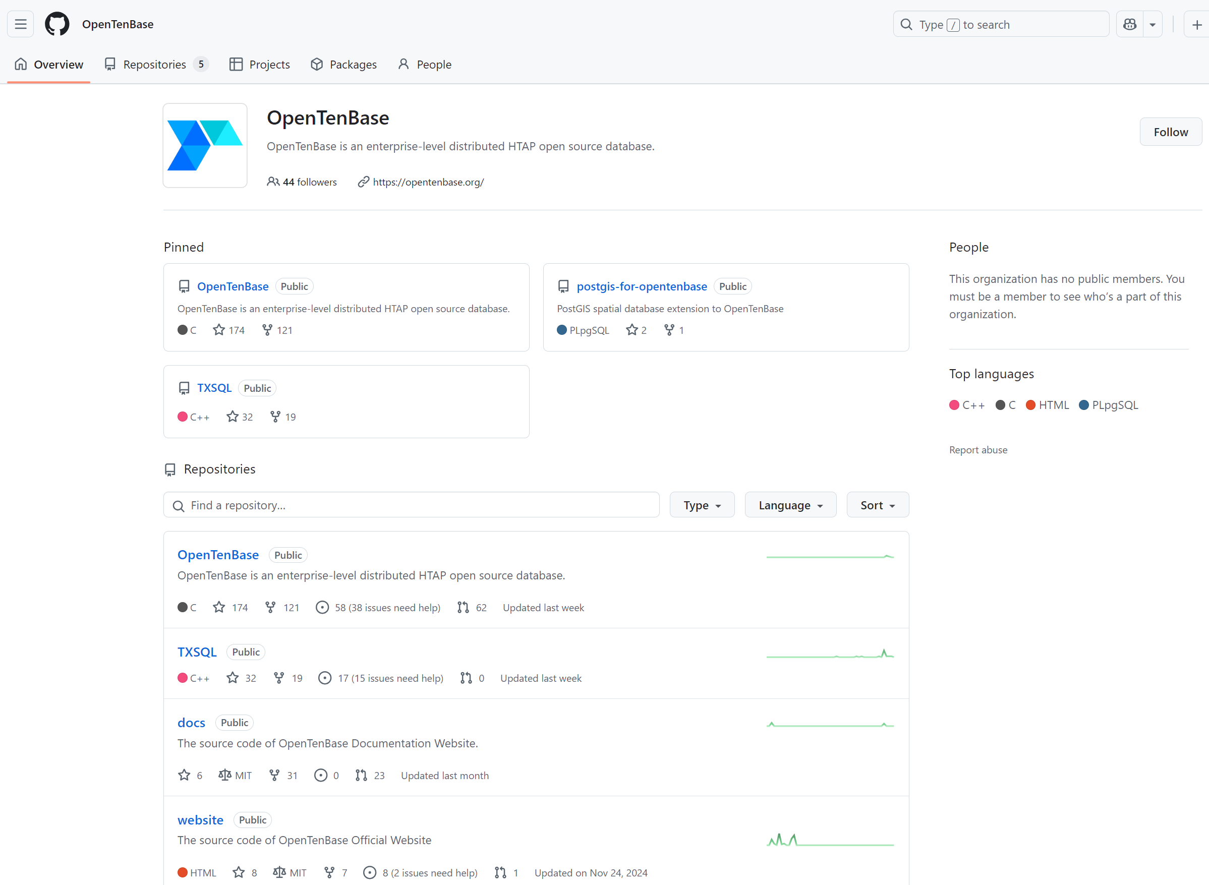View 31 forks of docs repo
This screenshot has height=885, width=1209.
[x=283, y=776]
